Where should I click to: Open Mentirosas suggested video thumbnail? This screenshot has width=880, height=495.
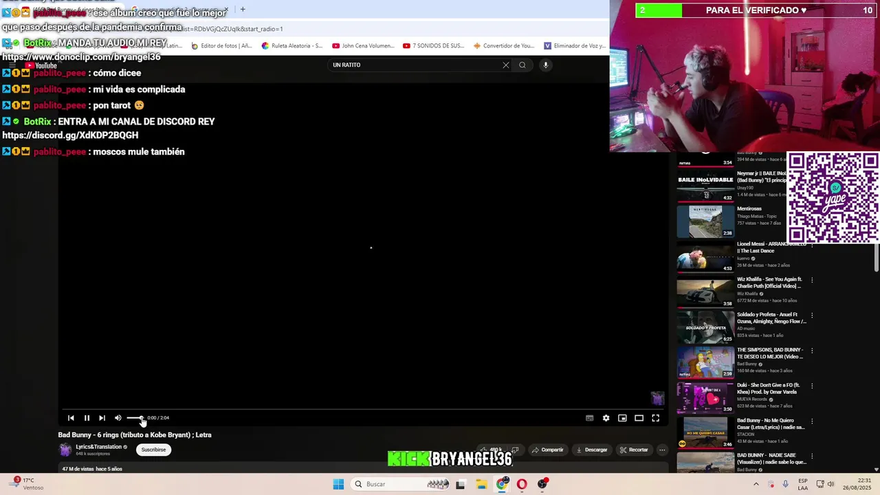click(x=705, y=221)
